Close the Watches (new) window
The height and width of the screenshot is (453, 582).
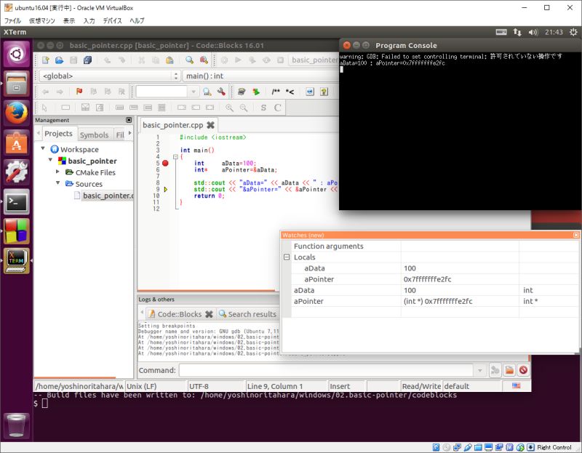(x=575, y=235)
